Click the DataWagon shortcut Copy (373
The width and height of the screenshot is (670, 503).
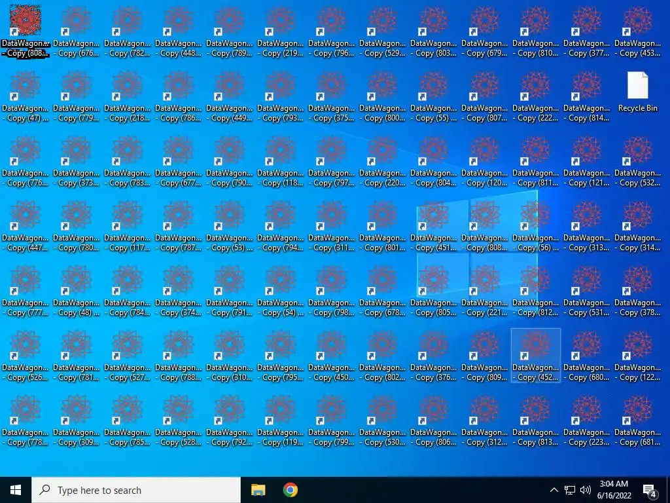76,162
